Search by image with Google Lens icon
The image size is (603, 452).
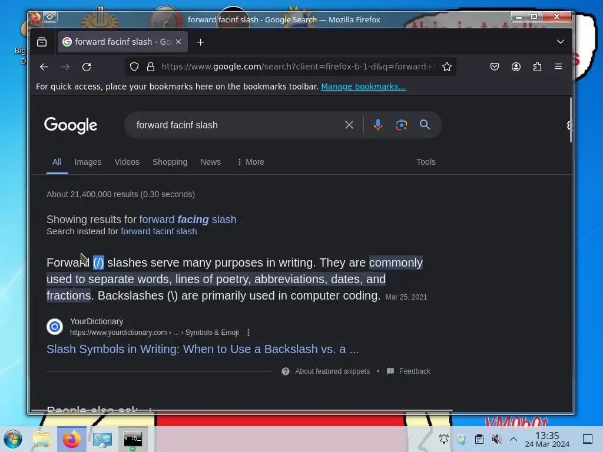pos(401,125)
